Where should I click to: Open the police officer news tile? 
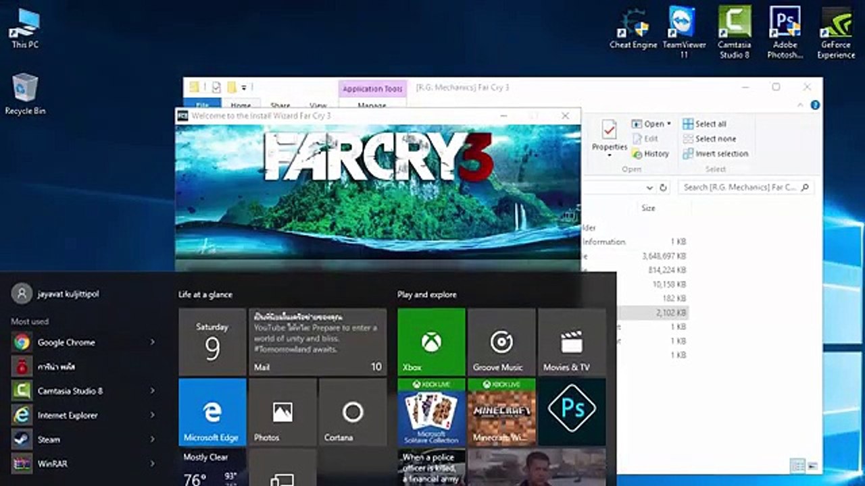431,467
